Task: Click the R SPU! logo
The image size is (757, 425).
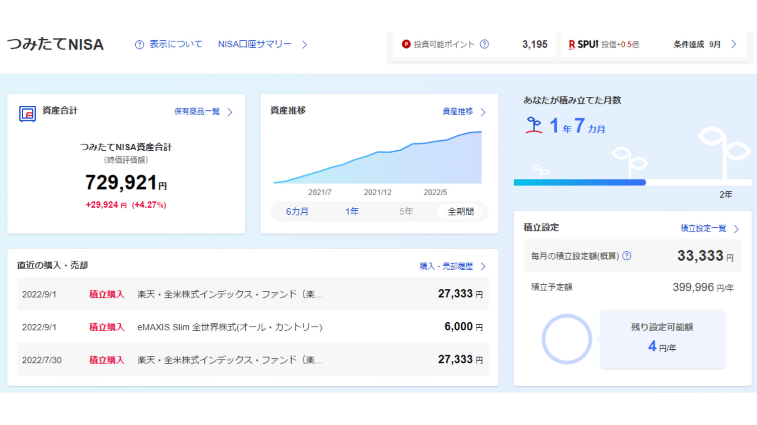Action: pyautogui.click(x=583, y=44)
